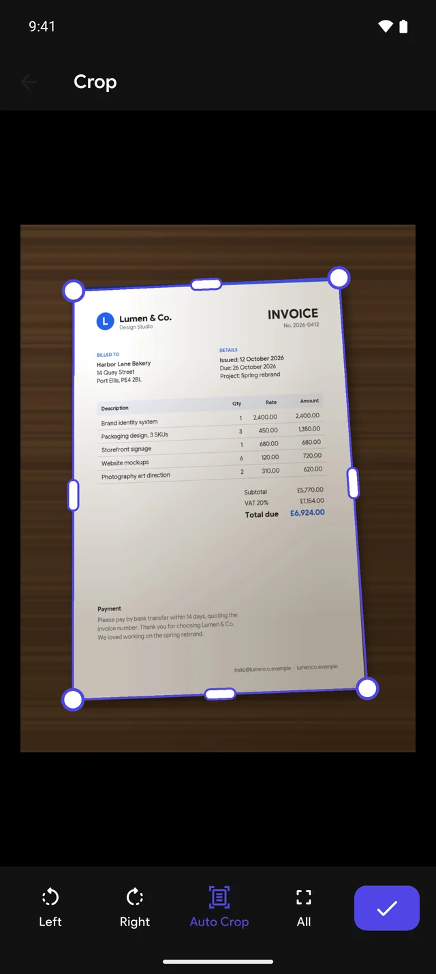Viewport: 436px width, 974px height.
Task: Confirm crop with the checkmark button
Action: point(387,908)
